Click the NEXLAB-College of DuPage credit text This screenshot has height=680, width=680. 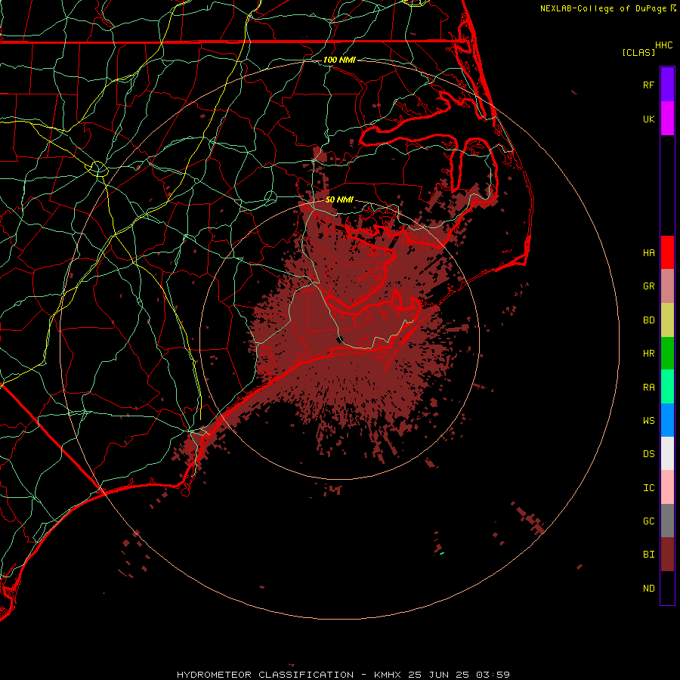[603, 8]
